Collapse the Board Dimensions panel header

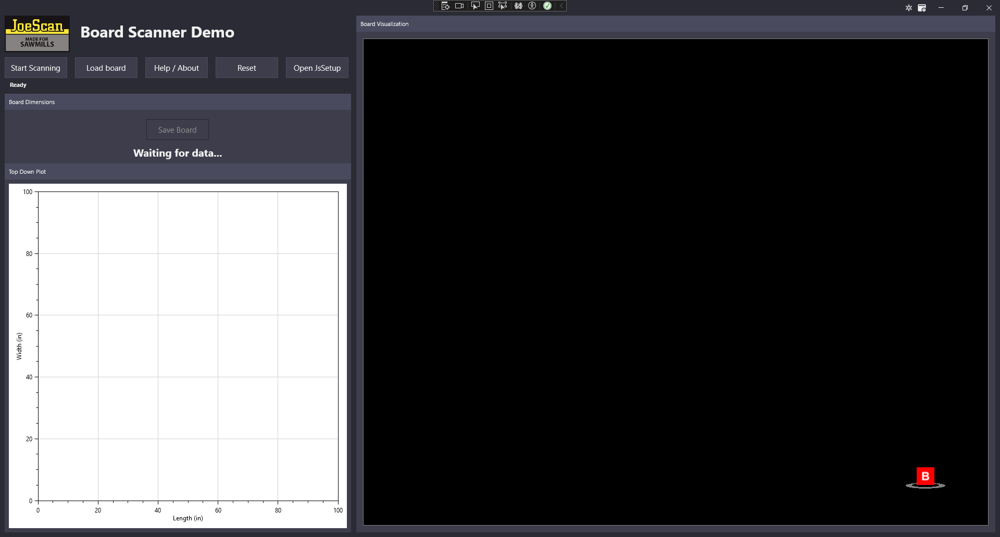point(31,102)
